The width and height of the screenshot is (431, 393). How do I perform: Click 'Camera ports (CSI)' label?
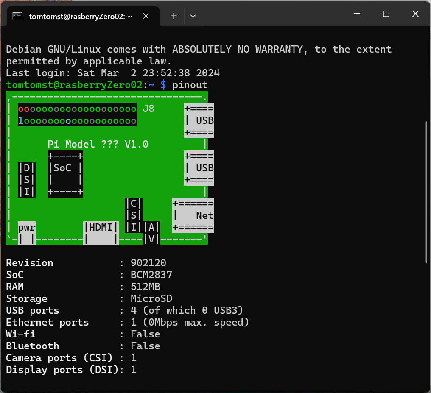coord(59,358)
